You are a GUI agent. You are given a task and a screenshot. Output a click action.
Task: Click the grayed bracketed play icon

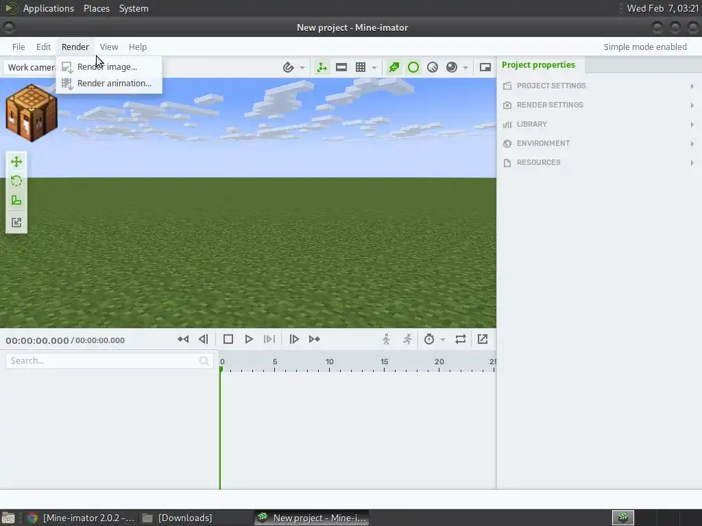tap(269, 339)
